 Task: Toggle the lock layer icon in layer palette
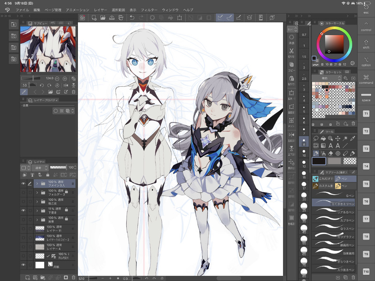point(47,175)
